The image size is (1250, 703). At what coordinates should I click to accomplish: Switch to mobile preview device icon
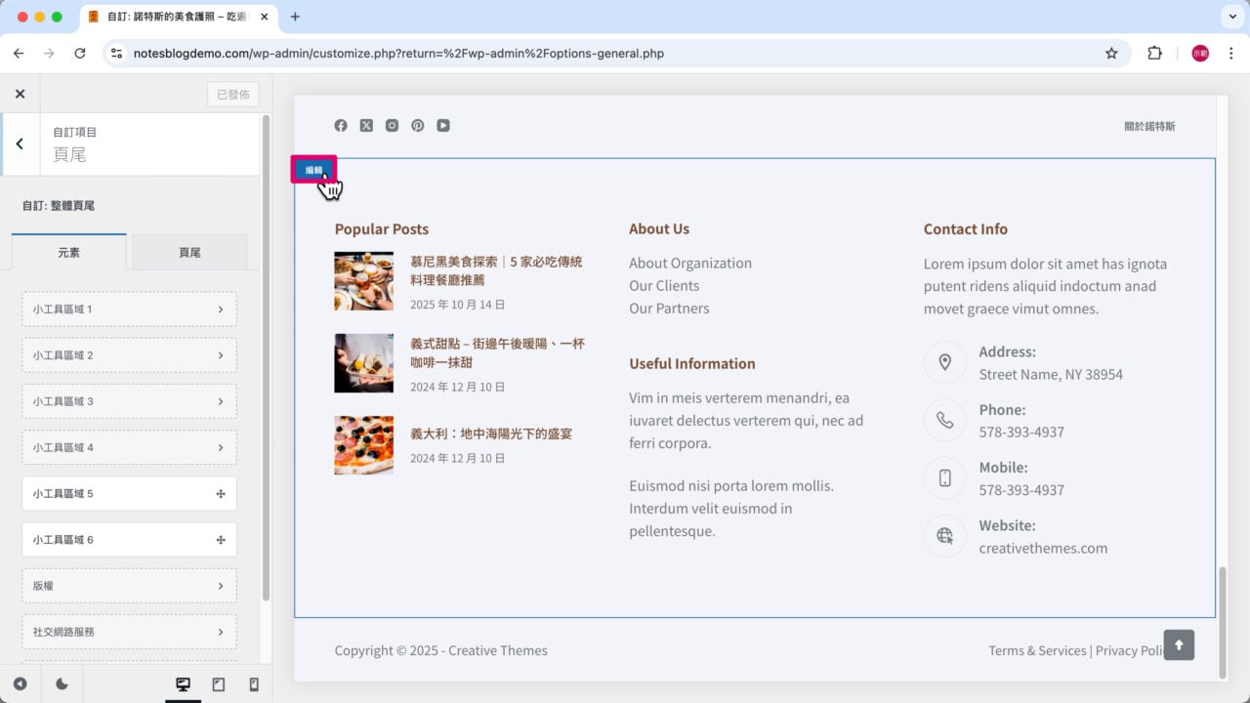(254, 684)
